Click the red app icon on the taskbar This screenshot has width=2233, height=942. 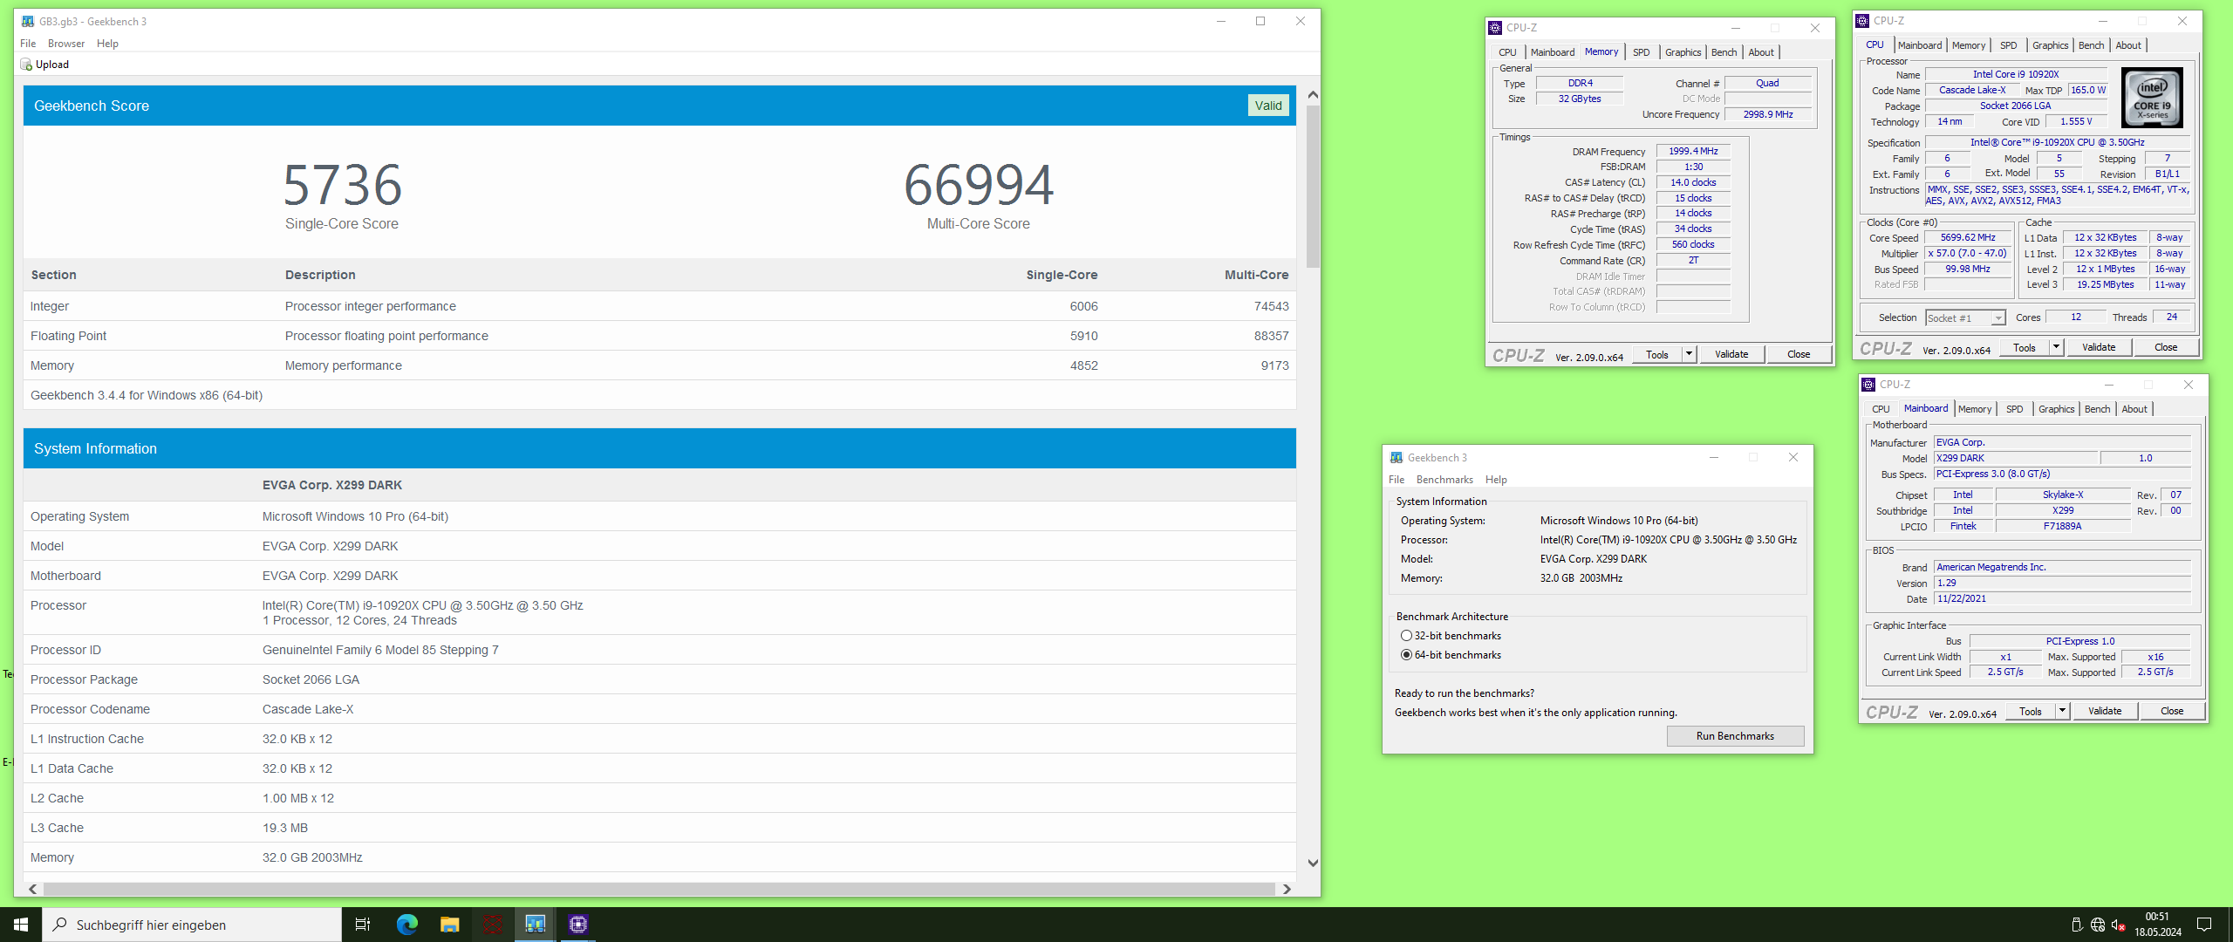pos(492,925)
